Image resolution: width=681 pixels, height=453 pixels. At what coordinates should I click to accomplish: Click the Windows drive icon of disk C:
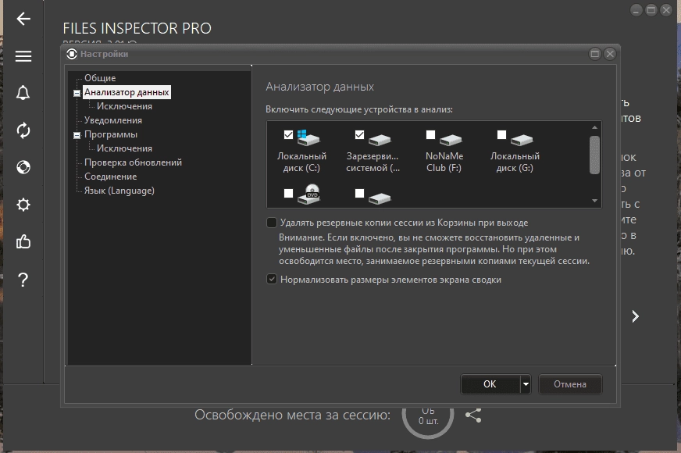coord(308,137)
